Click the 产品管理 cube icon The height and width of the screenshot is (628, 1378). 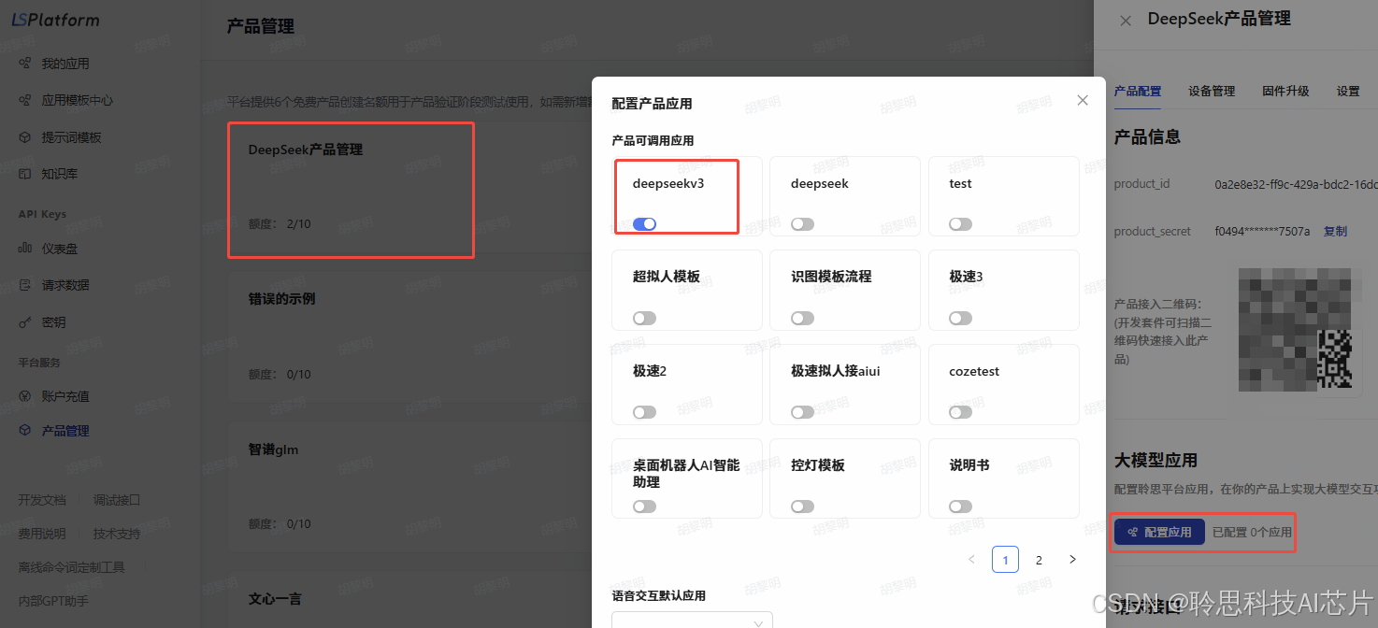tap(25, 431)
